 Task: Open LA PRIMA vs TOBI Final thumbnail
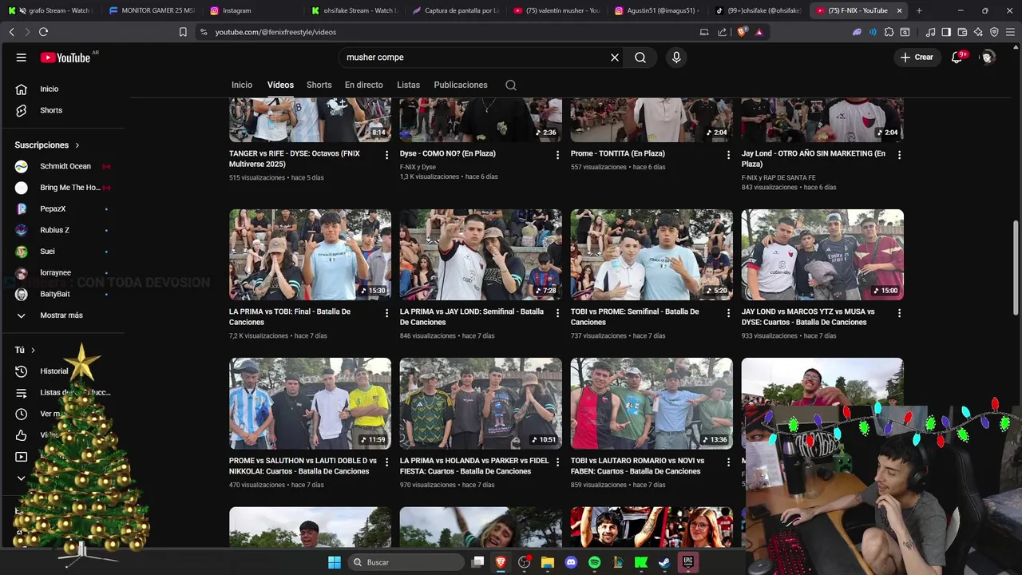(310, 255)
